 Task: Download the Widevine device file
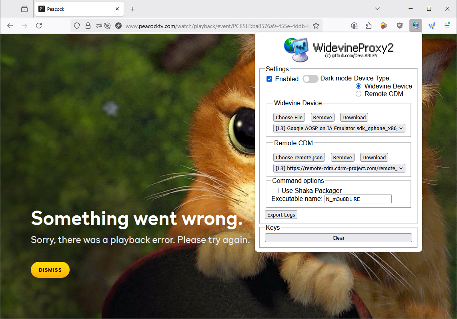pyautogui.click(x=354, y=118)
